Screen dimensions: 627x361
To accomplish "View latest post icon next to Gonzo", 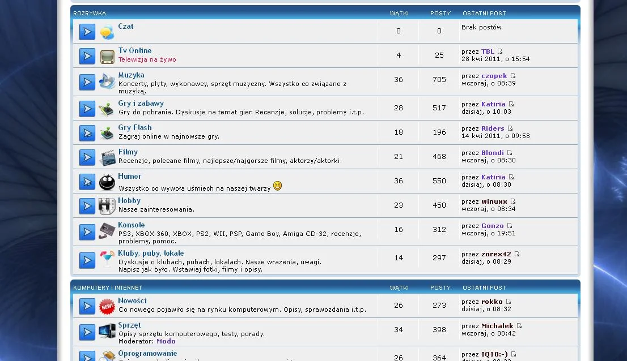I will (x=510, y=226).
